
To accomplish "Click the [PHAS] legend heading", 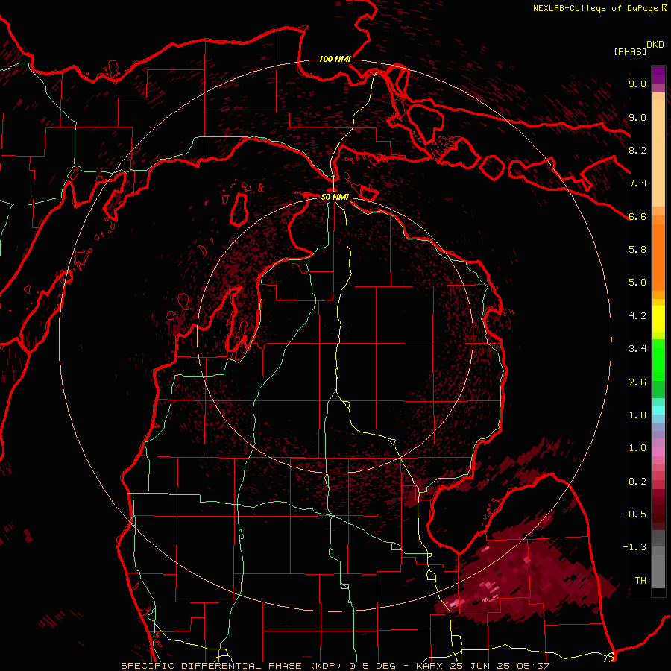I will [630, 52].
